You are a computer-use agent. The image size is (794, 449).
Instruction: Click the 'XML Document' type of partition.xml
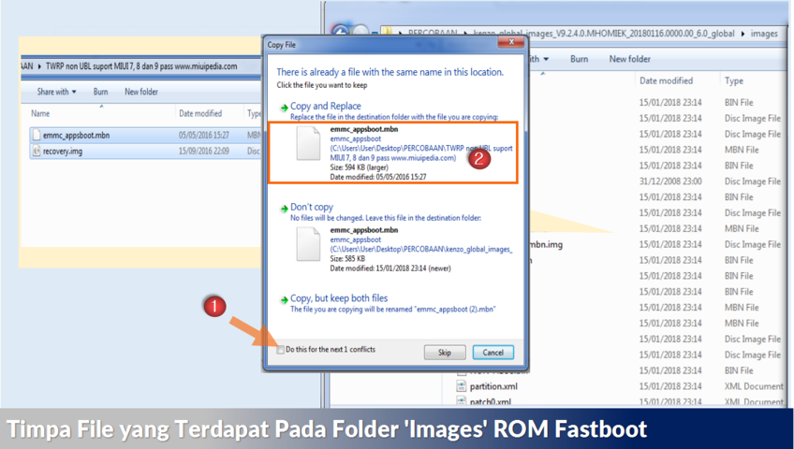tap(754, 386)
